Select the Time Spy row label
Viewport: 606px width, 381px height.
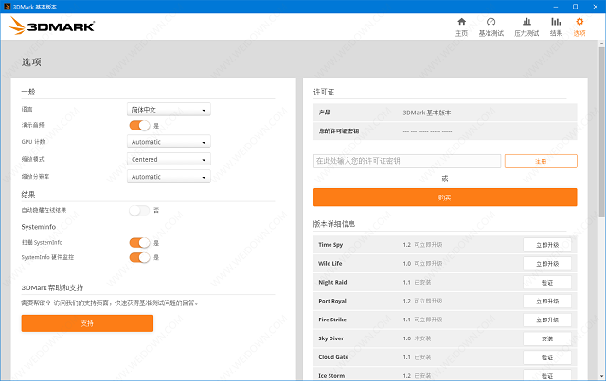pos(330,245)
